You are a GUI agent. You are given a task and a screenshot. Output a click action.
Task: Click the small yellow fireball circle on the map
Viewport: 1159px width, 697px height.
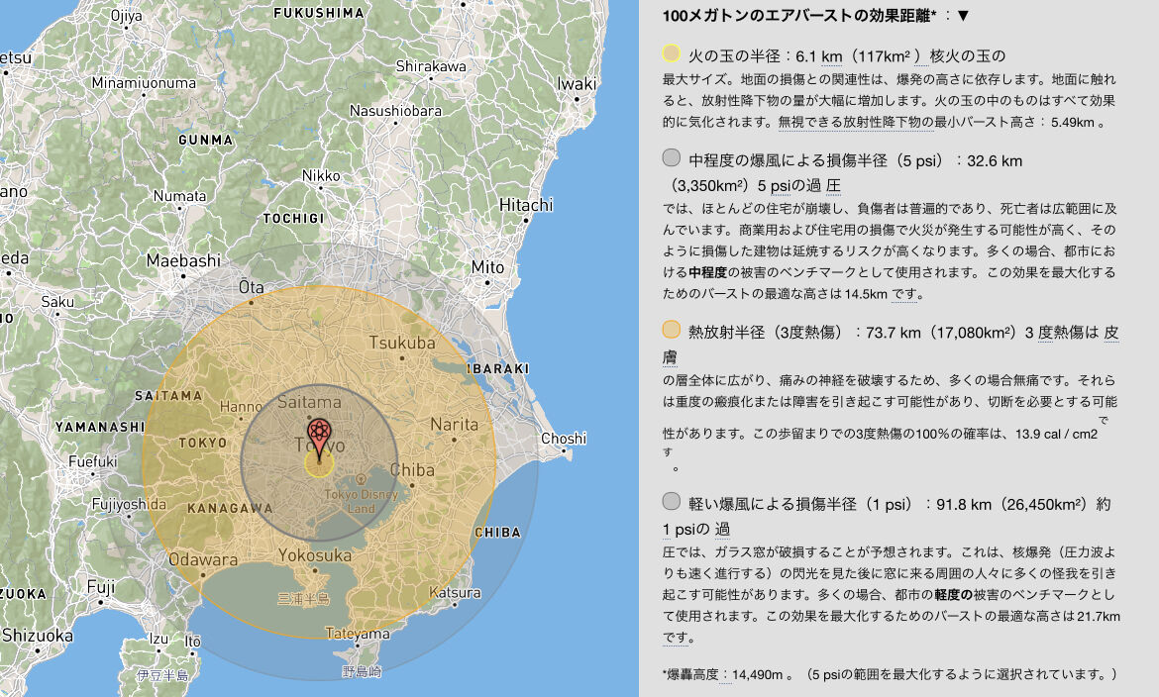click(319, 463)
